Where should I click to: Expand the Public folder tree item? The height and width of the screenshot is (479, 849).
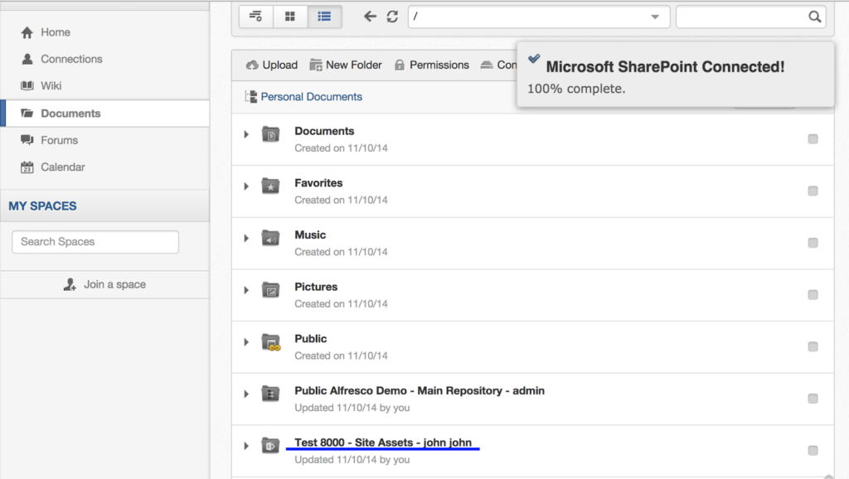click(x=246, y=342)
